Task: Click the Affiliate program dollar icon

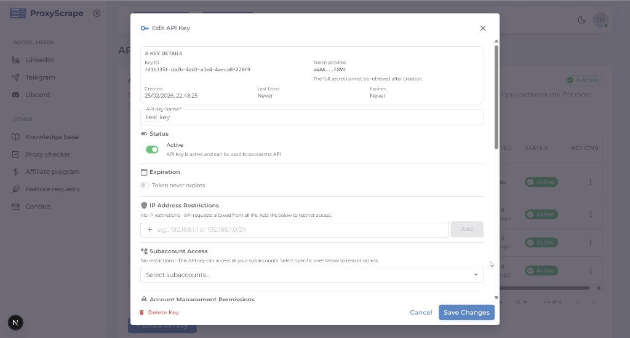Action: tap(15, 172)
